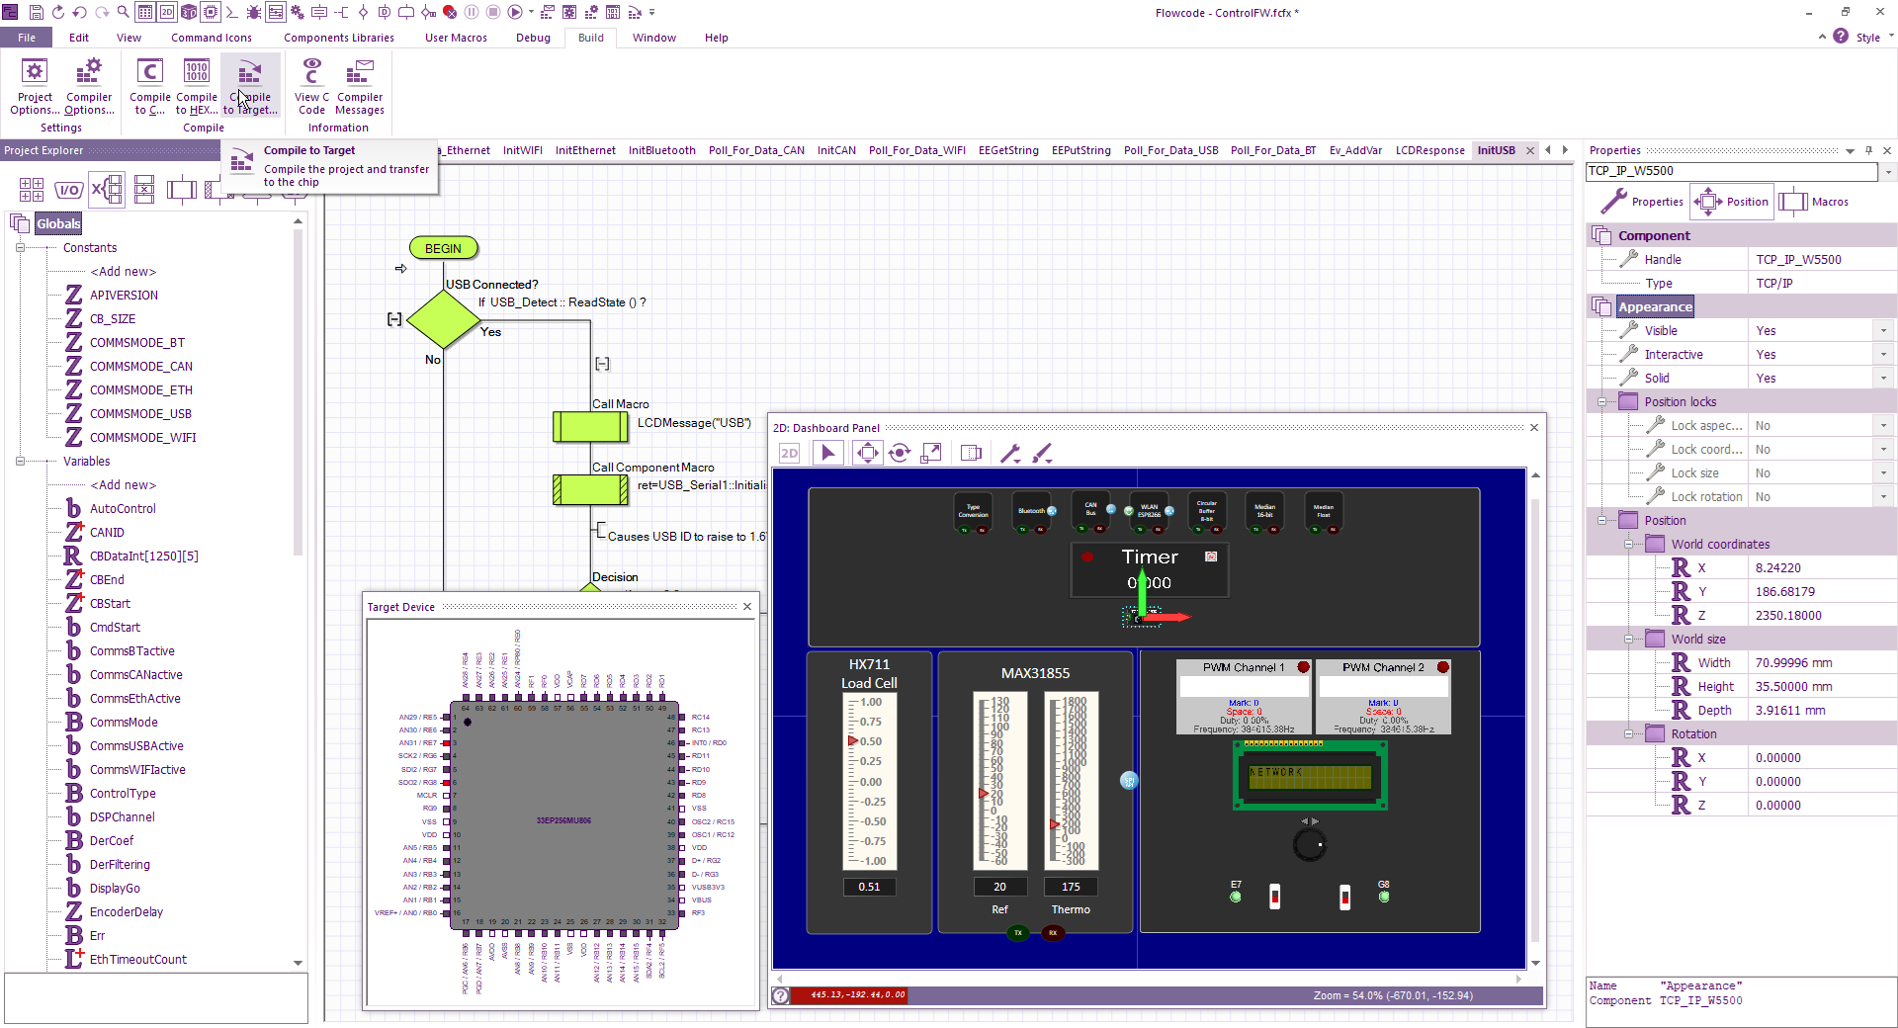Click the Position button in Properties panel
The height and width of the screenshot is (1028, 1898).
click(1732, 202)
